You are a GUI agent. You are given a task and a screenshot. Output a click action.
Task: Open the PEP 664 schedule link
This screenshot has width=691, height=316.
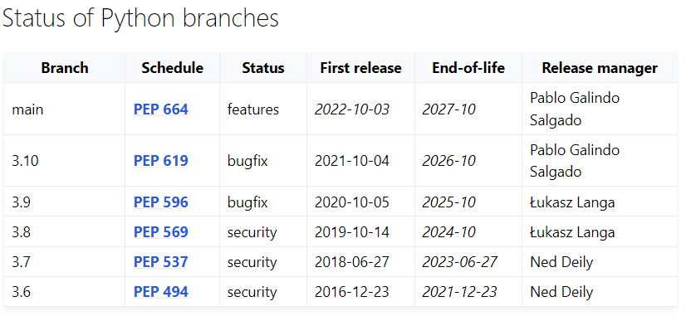point(161,109)
